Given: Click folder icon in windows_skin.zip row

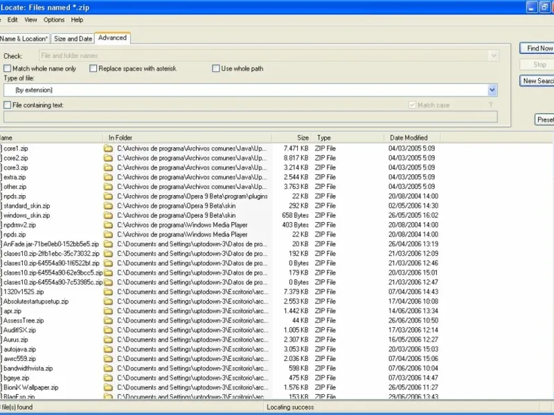Looking at the screenshot, I should (108, 215).
